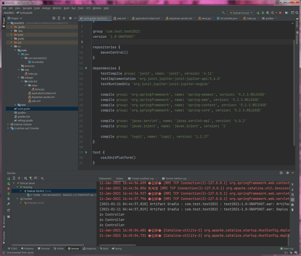
Task: Toggle soft-wrap icon in the log output
Action: point(292,195)
